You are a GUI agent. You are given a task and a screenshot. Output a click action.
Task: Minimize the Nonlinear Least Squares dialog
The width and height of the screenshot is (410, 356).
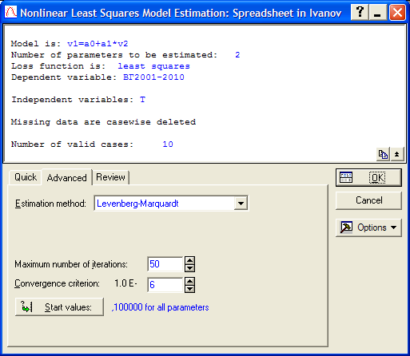pos(378,12)
